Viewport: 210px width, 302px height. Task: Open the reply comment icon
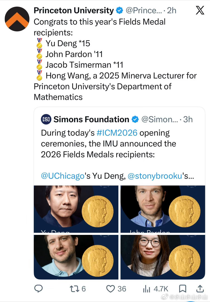pos(39,289)
